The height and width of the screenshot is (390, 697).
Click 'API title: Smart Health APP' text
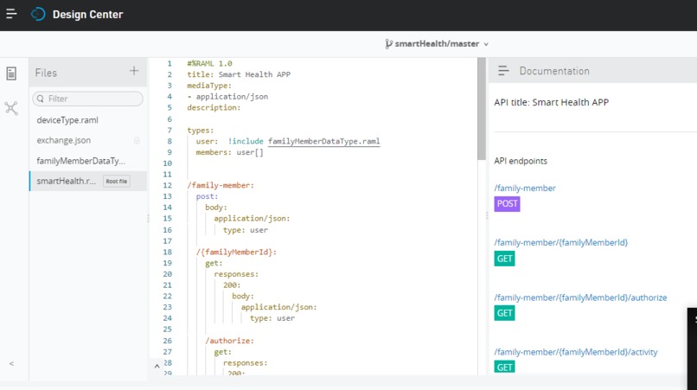tap(551, 102)
